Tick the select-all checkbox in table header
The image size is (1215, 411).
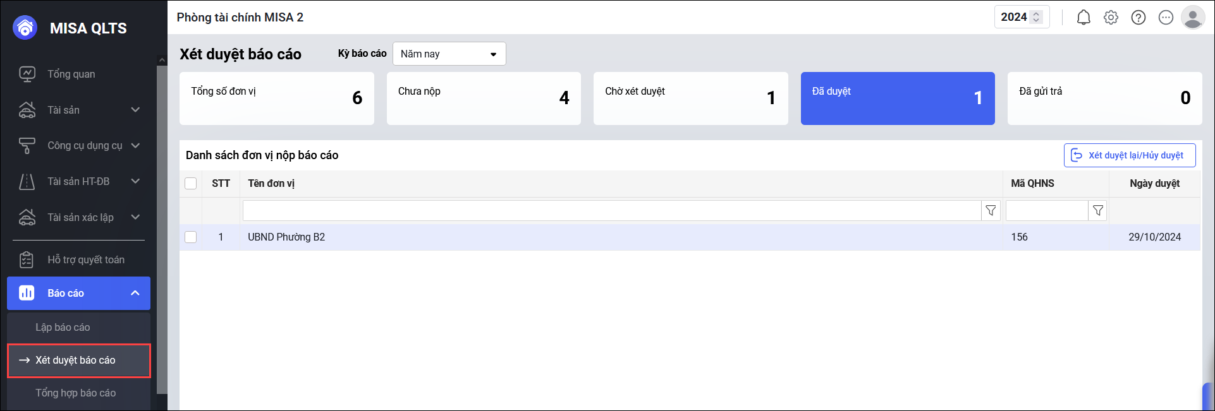pyautogui.click(x=191, y=184)
